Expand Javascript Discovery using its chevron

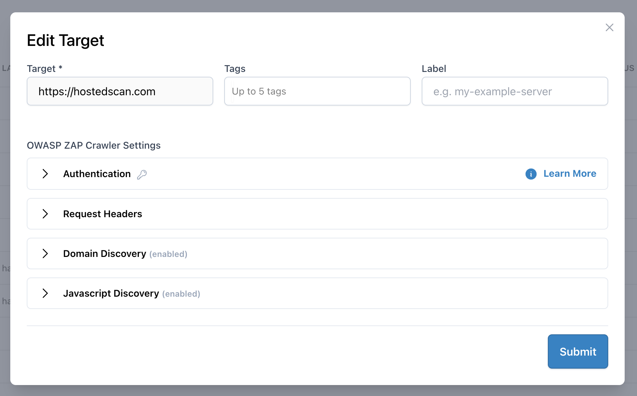click(x=45, y=293)
